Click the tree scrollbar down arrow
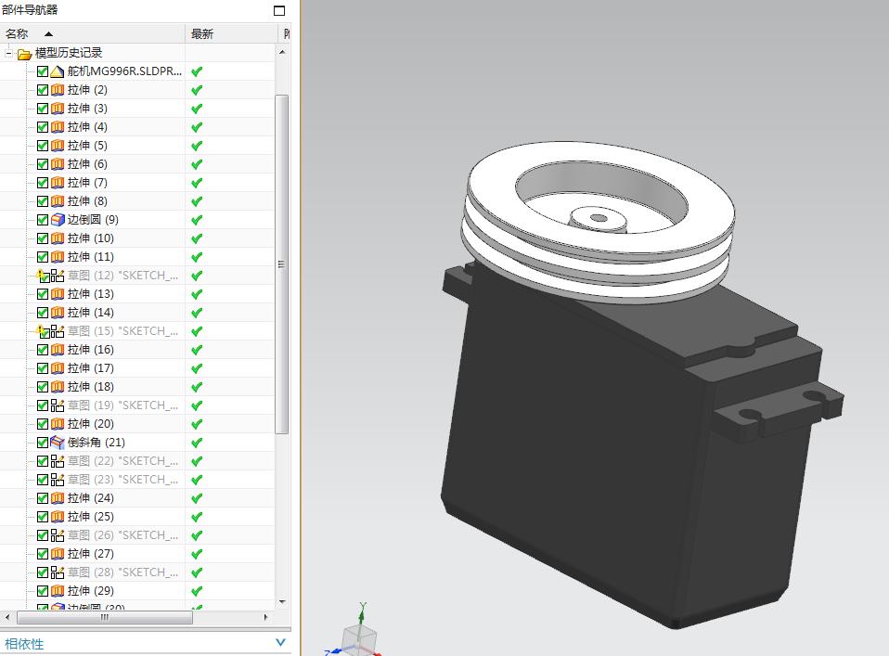This screenshot has width=889, height=656. pyautogui.click(x=282, y=602)
